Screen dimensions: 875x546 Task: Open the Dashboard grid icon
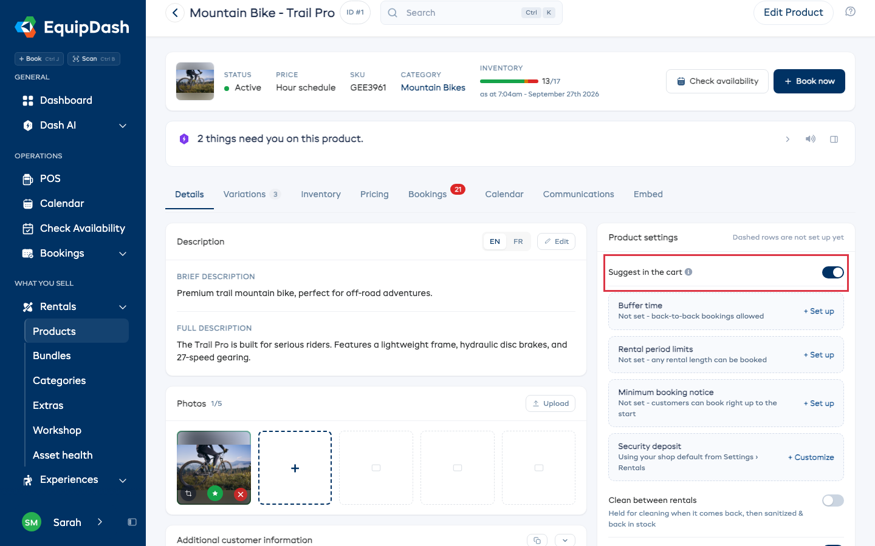click(x=28, y=101)
